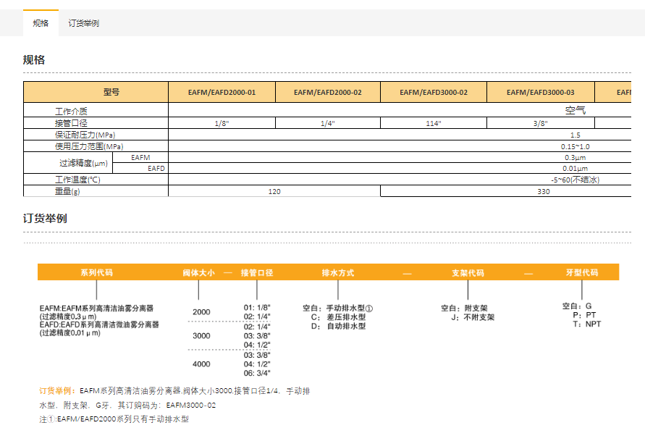The height and width of the screenshot is (441, 645).
Task: Select the 工作介质 row label
Action: click(x=71, y=112)
